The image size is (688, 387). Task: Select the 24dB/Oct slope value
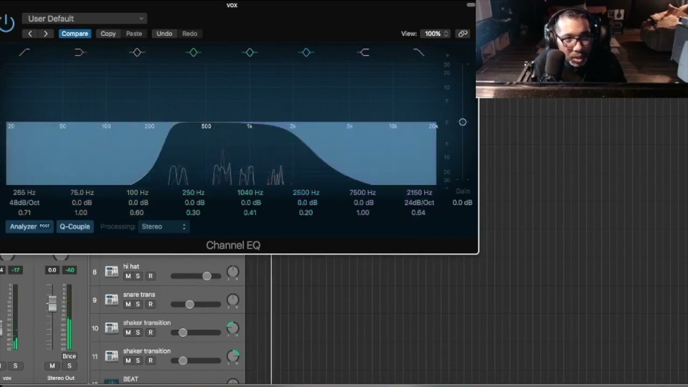pos(419,203)
